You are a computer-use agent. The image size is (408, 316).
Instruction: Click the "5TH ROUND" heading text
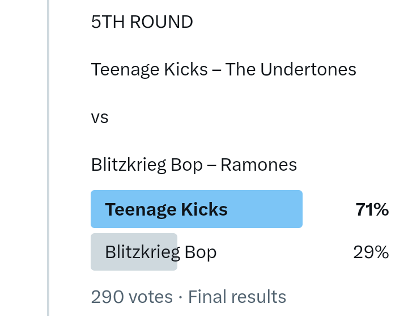click(x=142, y=22)
